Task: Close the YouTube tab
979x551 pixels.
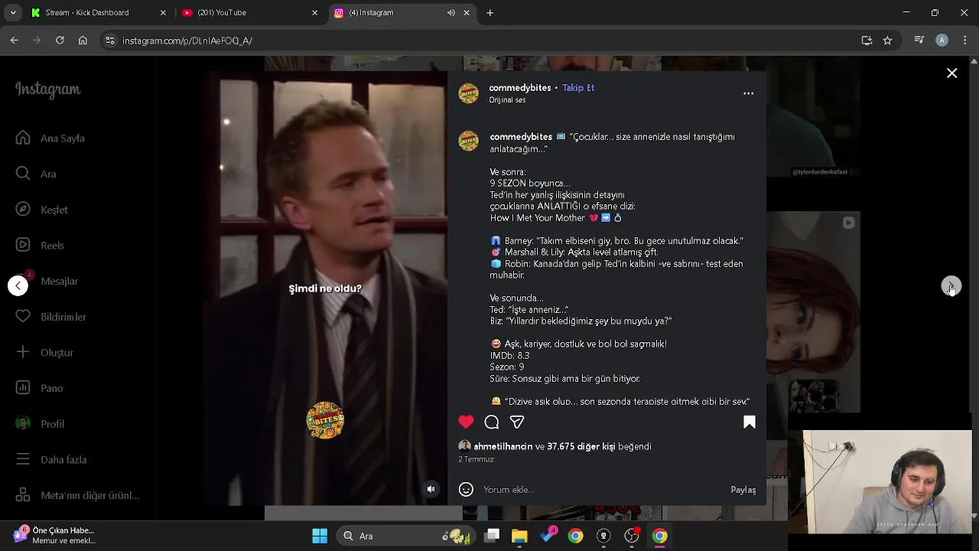Action: pyautogui.click(x=314, y=13)
